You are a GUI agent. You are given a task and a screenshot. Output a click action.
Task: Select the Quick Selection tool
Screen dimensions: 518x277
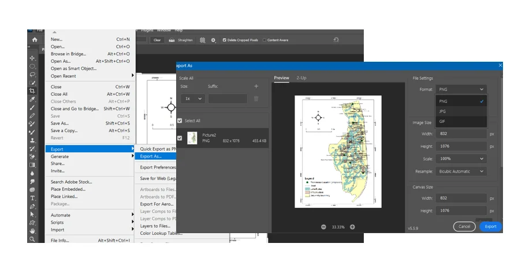point(32,83)
